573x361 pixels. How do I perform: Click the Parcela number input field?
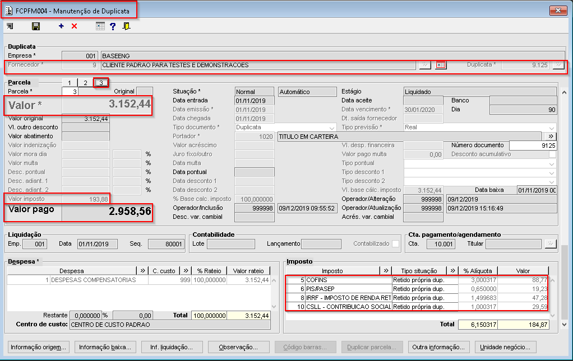pos(70,92)
